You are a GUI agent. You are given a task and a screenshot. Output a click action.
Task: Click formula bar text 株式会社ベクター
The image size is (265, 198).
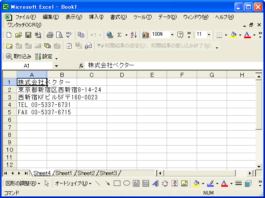point(111,65)
